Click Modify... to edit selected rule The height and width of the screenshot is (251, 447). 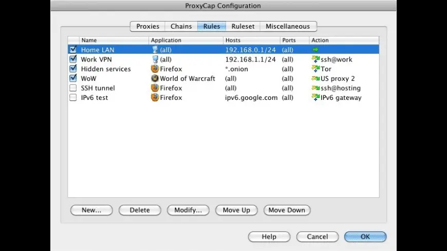(x=188, y=210)
